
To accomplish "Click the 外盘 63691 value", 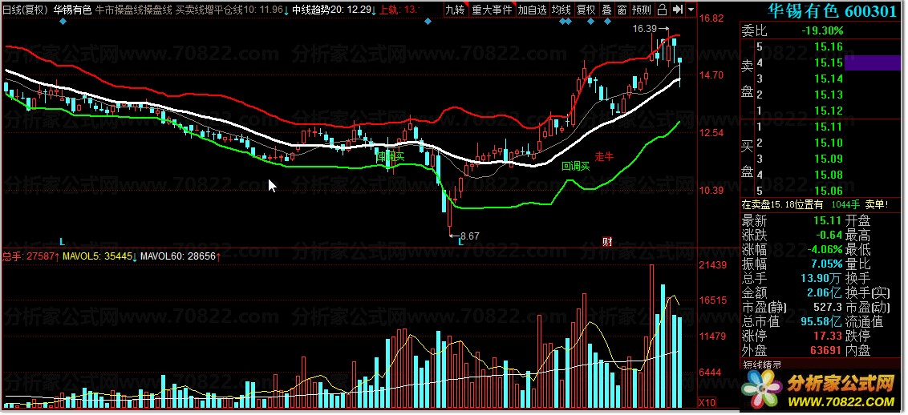I will (x=826, y=350).
